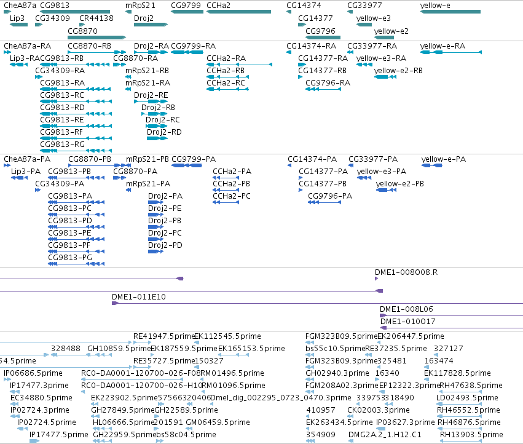The height and width of the screenshot is (444, 523).
Task: Click the FGM323B09.5prime EST label
Action: 342,336
